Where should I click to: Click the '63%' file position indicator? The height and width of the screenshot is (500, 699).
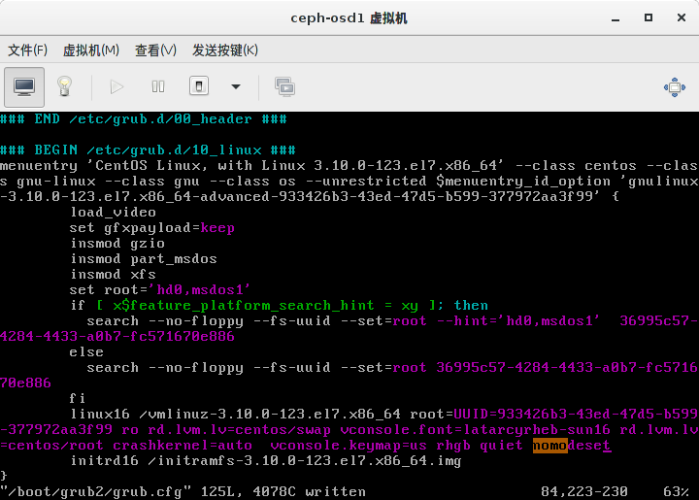(x=677, y=491)
